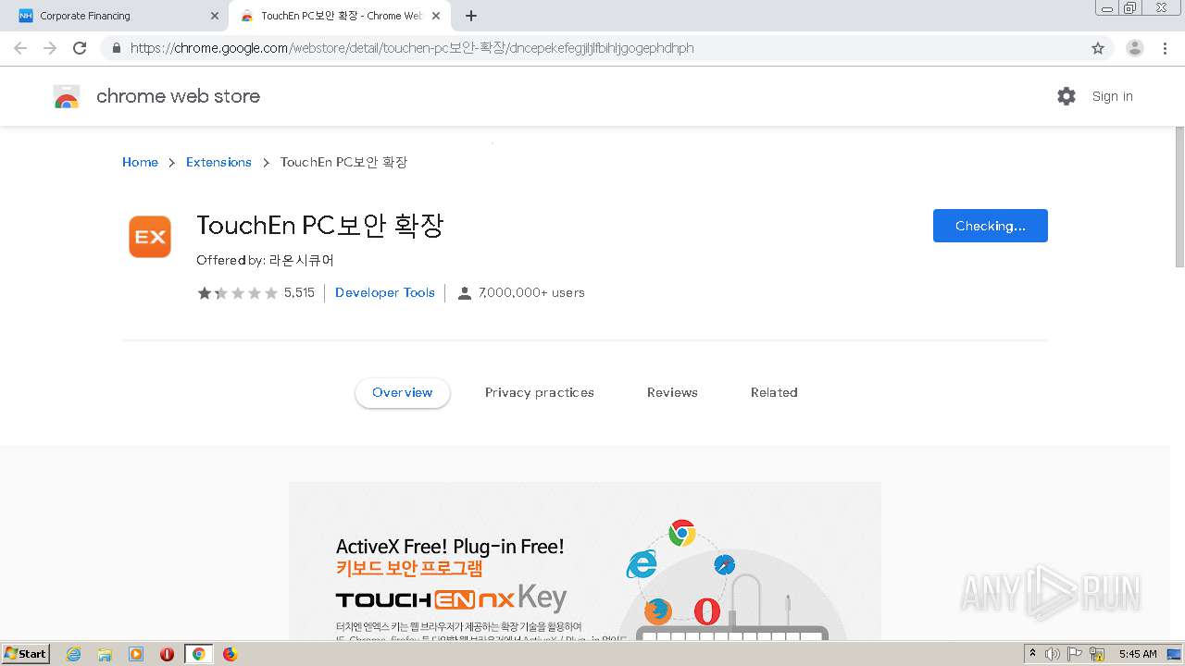Open the 5,515 ratings count

299,293
